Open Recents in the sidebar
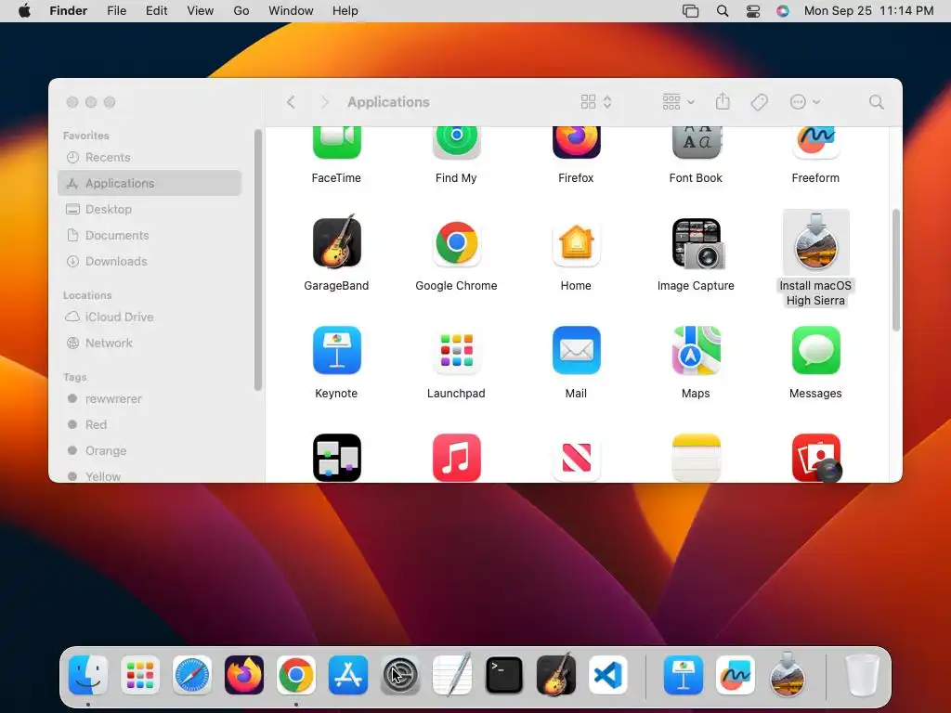Screen dimensions: 951x713 tap(150, 157)
